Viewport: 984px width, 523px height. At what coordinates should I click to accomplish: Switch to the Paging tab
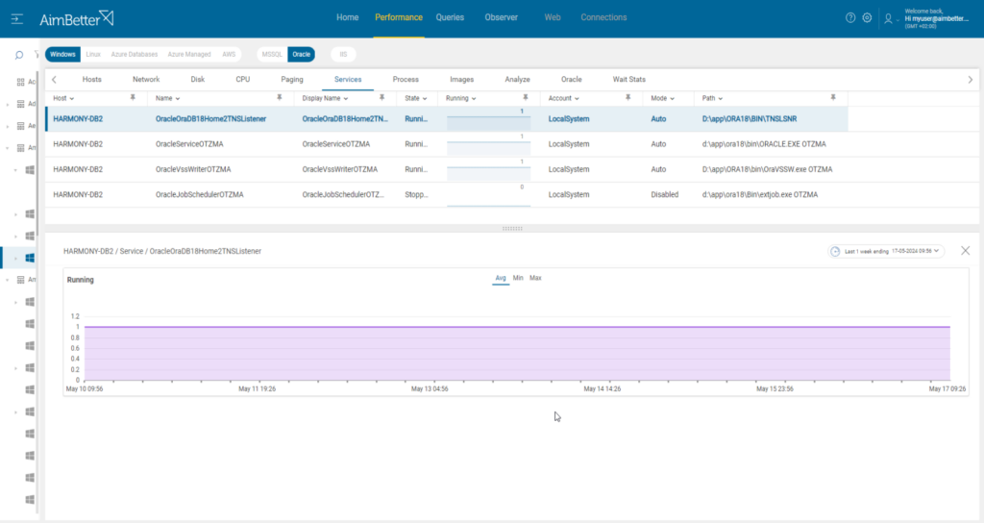tap(292, 80)
